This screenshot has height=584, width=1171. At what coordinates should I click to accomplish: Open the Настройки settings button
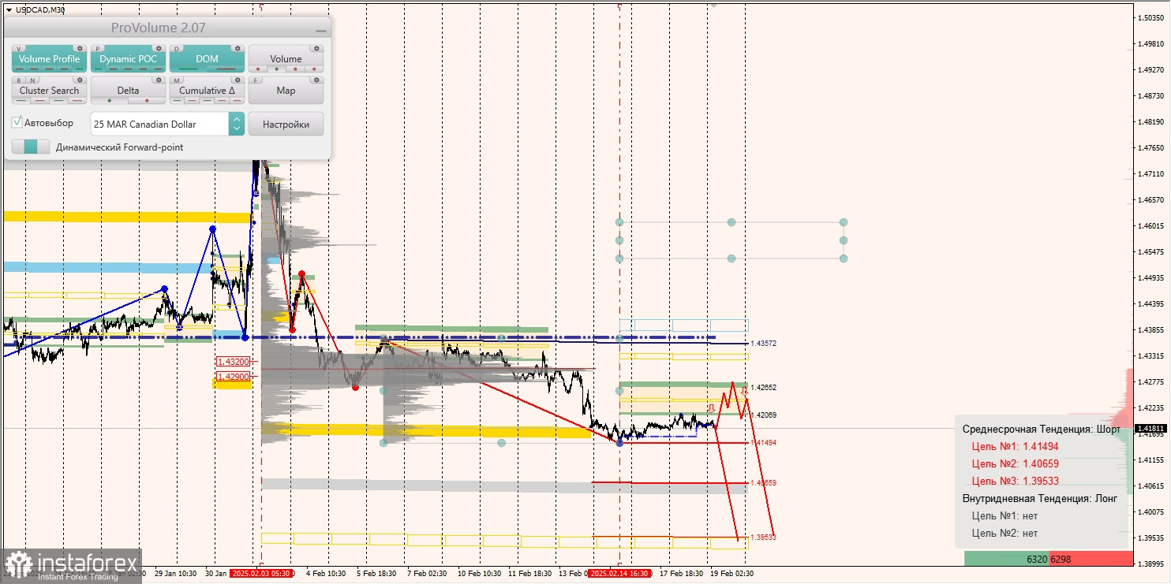(286, 124)
